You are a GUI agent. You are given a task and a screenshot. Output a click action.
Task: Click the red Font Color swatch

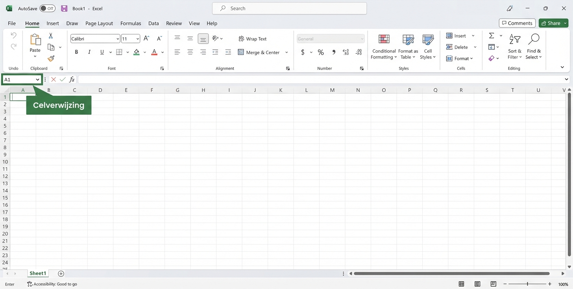pyautogui.click(x=154, y=52)
